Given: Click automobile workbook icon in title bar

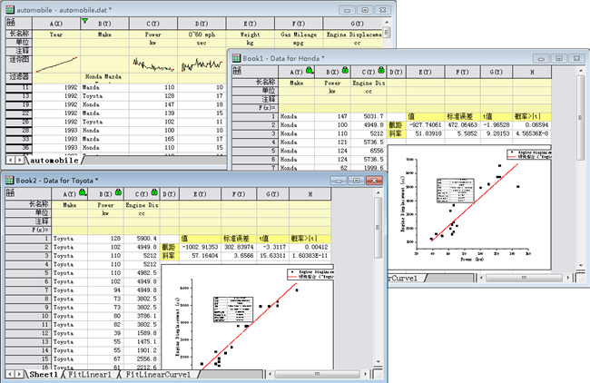Looking at the screenshot, I should click(x=9, y=7).
